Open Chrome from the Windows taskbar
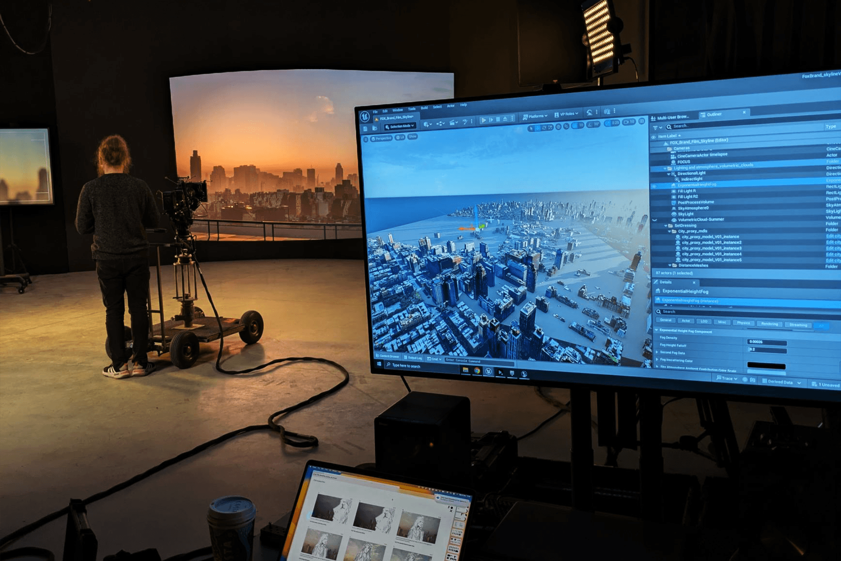 (477, 371)
